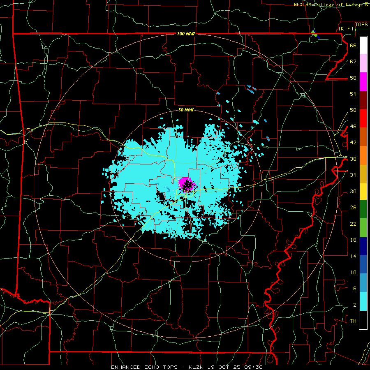370x370 pixels.
Task: Click the legend value "38"
Action: (x=353, y=159)
